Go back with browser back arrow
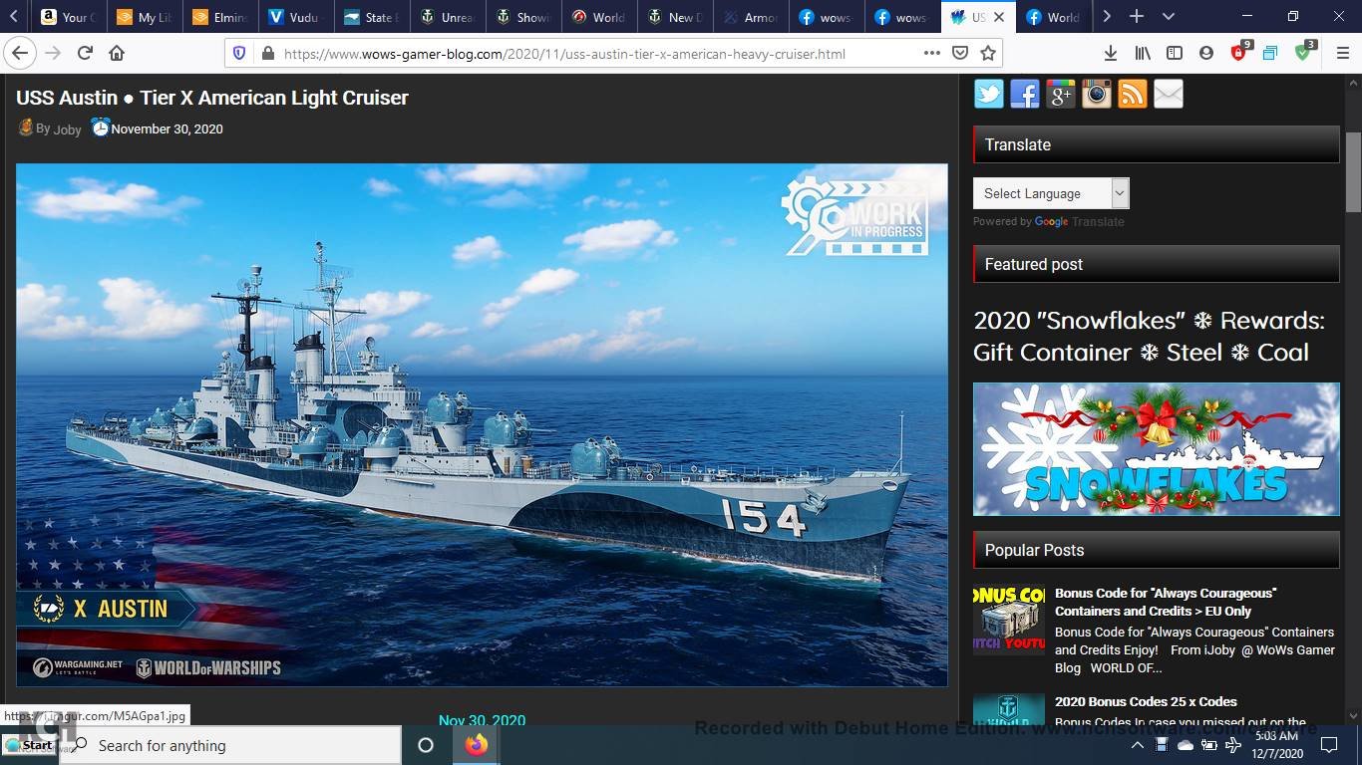 [20, 53]
